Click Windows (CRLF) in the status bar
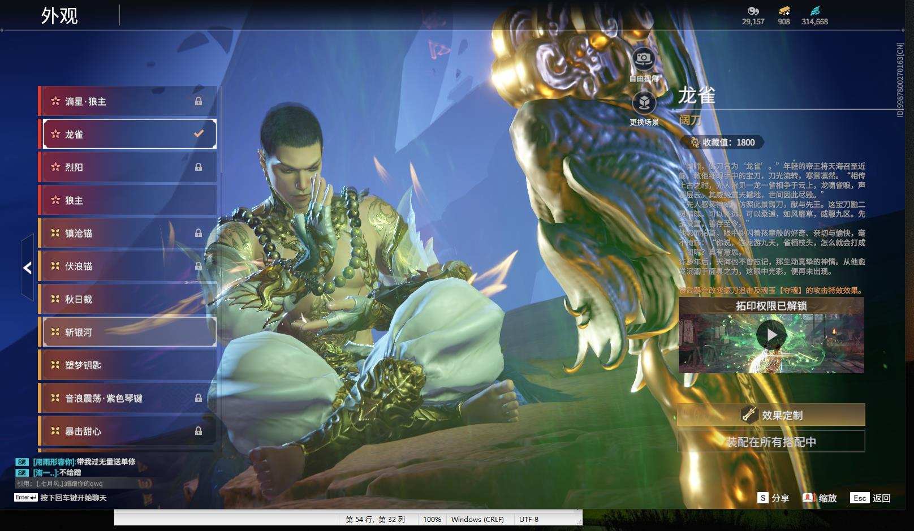This screenshot has height=531, width=914. point(477,519)
